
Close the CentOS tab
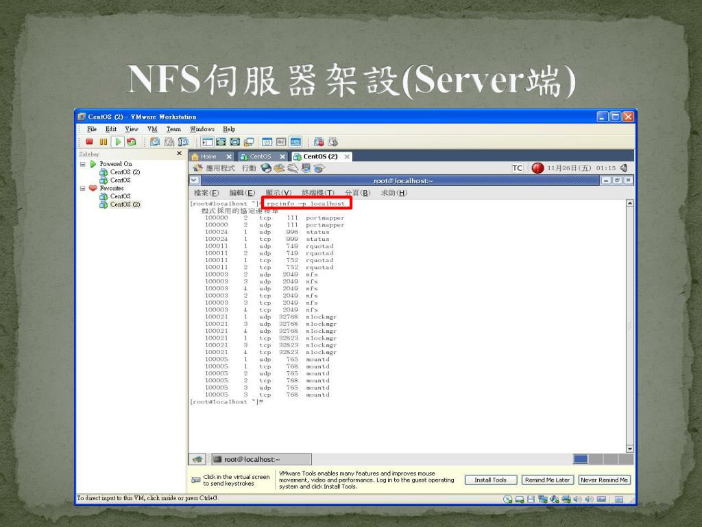tap(282, 156)
